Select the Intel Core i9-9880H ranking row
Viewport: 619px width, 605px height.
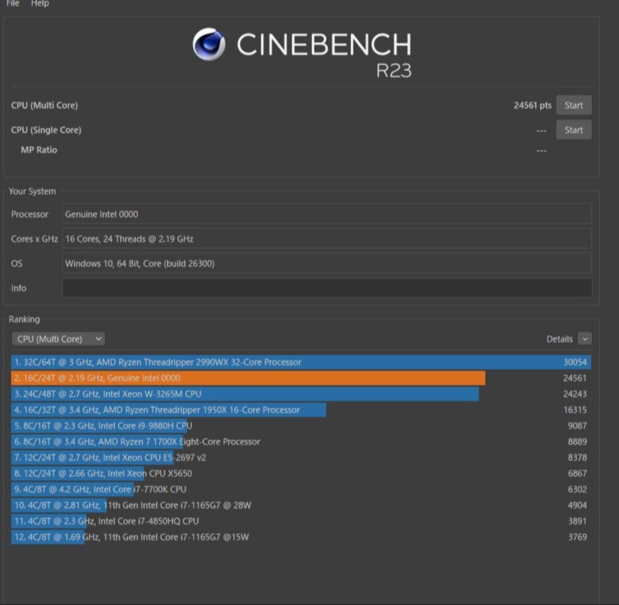click(x=301, y=426)
